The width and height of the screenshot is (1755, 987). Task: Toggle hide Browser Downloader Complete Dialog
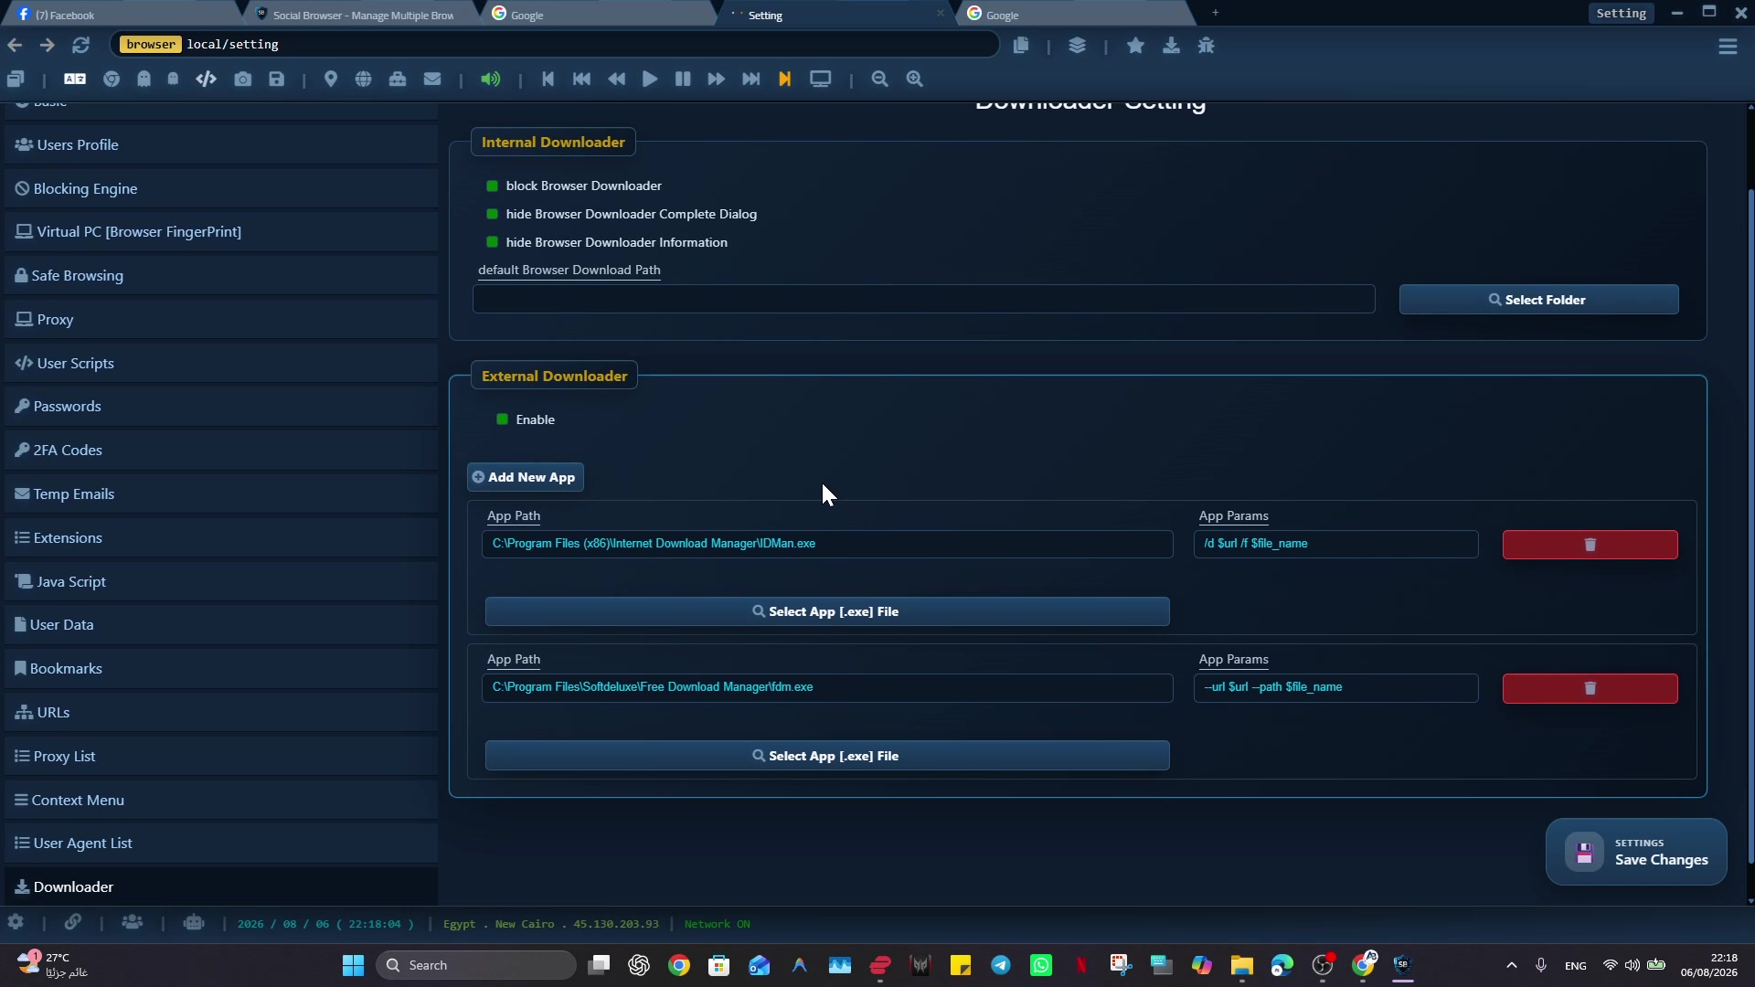(x=493, y=215)
